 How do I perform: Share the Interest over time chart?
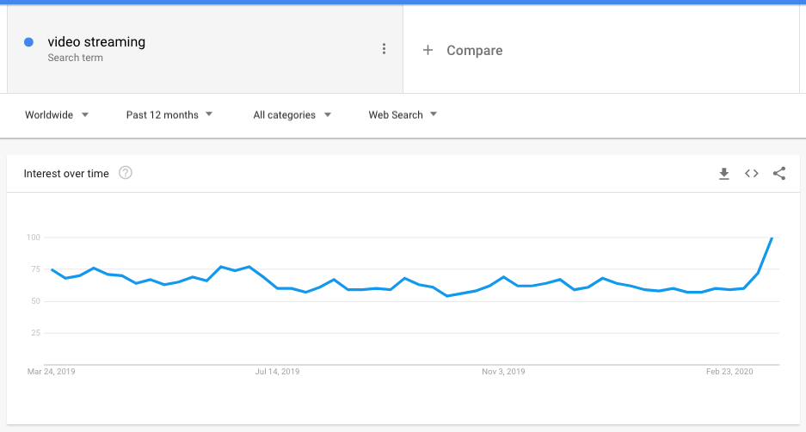click(x=779, y=174)
